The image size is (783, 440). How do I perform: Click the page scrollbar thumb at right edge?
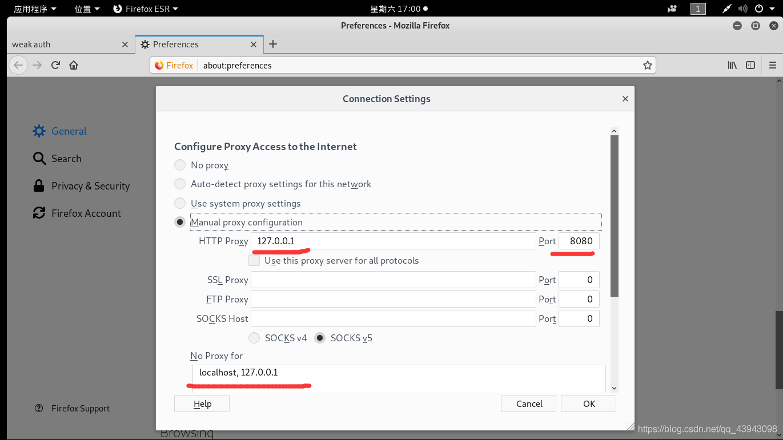pos(779,349)
